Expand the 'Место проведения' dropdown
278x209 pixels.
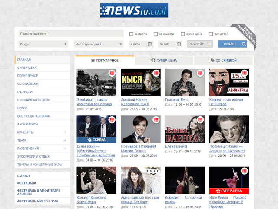tap(99, 44)
